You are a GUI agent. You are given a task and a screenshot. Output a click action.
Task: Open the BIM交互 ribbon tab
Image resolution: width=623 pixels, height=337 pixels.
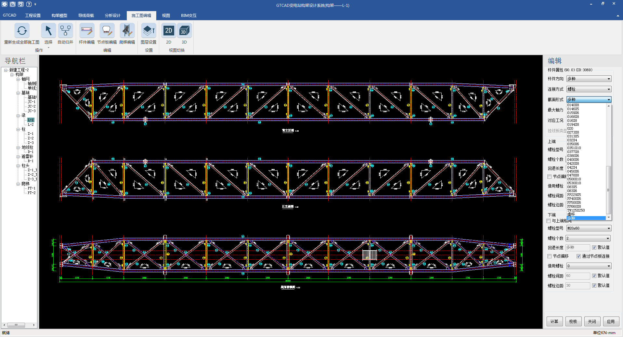point(188,16)
